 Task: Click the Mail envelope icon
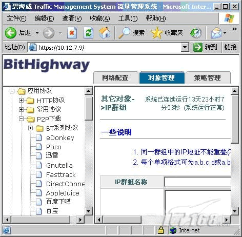click(x=216, y=33)
